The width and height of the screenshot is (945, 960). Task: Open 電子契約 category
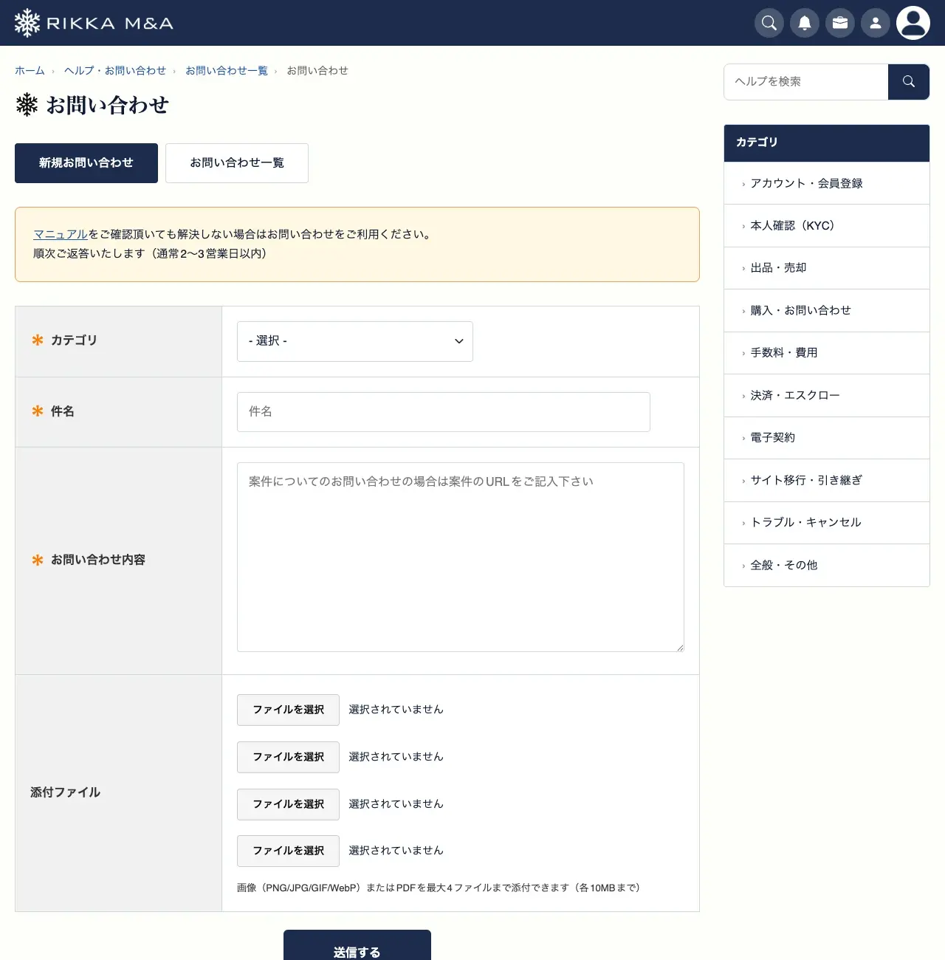coord(827,438)
